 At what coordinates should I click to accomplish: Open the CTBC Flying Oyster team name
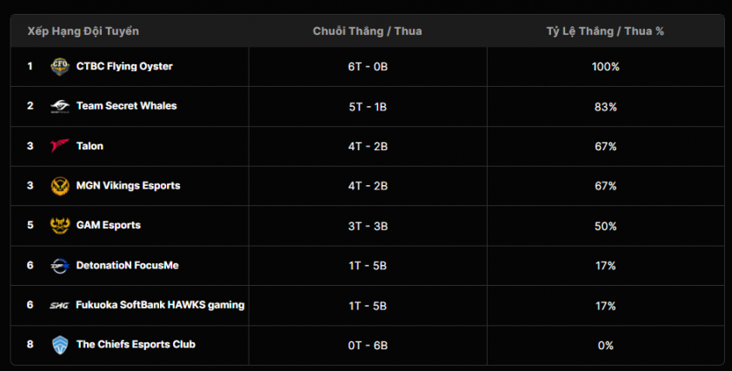(x=124, y=66)
